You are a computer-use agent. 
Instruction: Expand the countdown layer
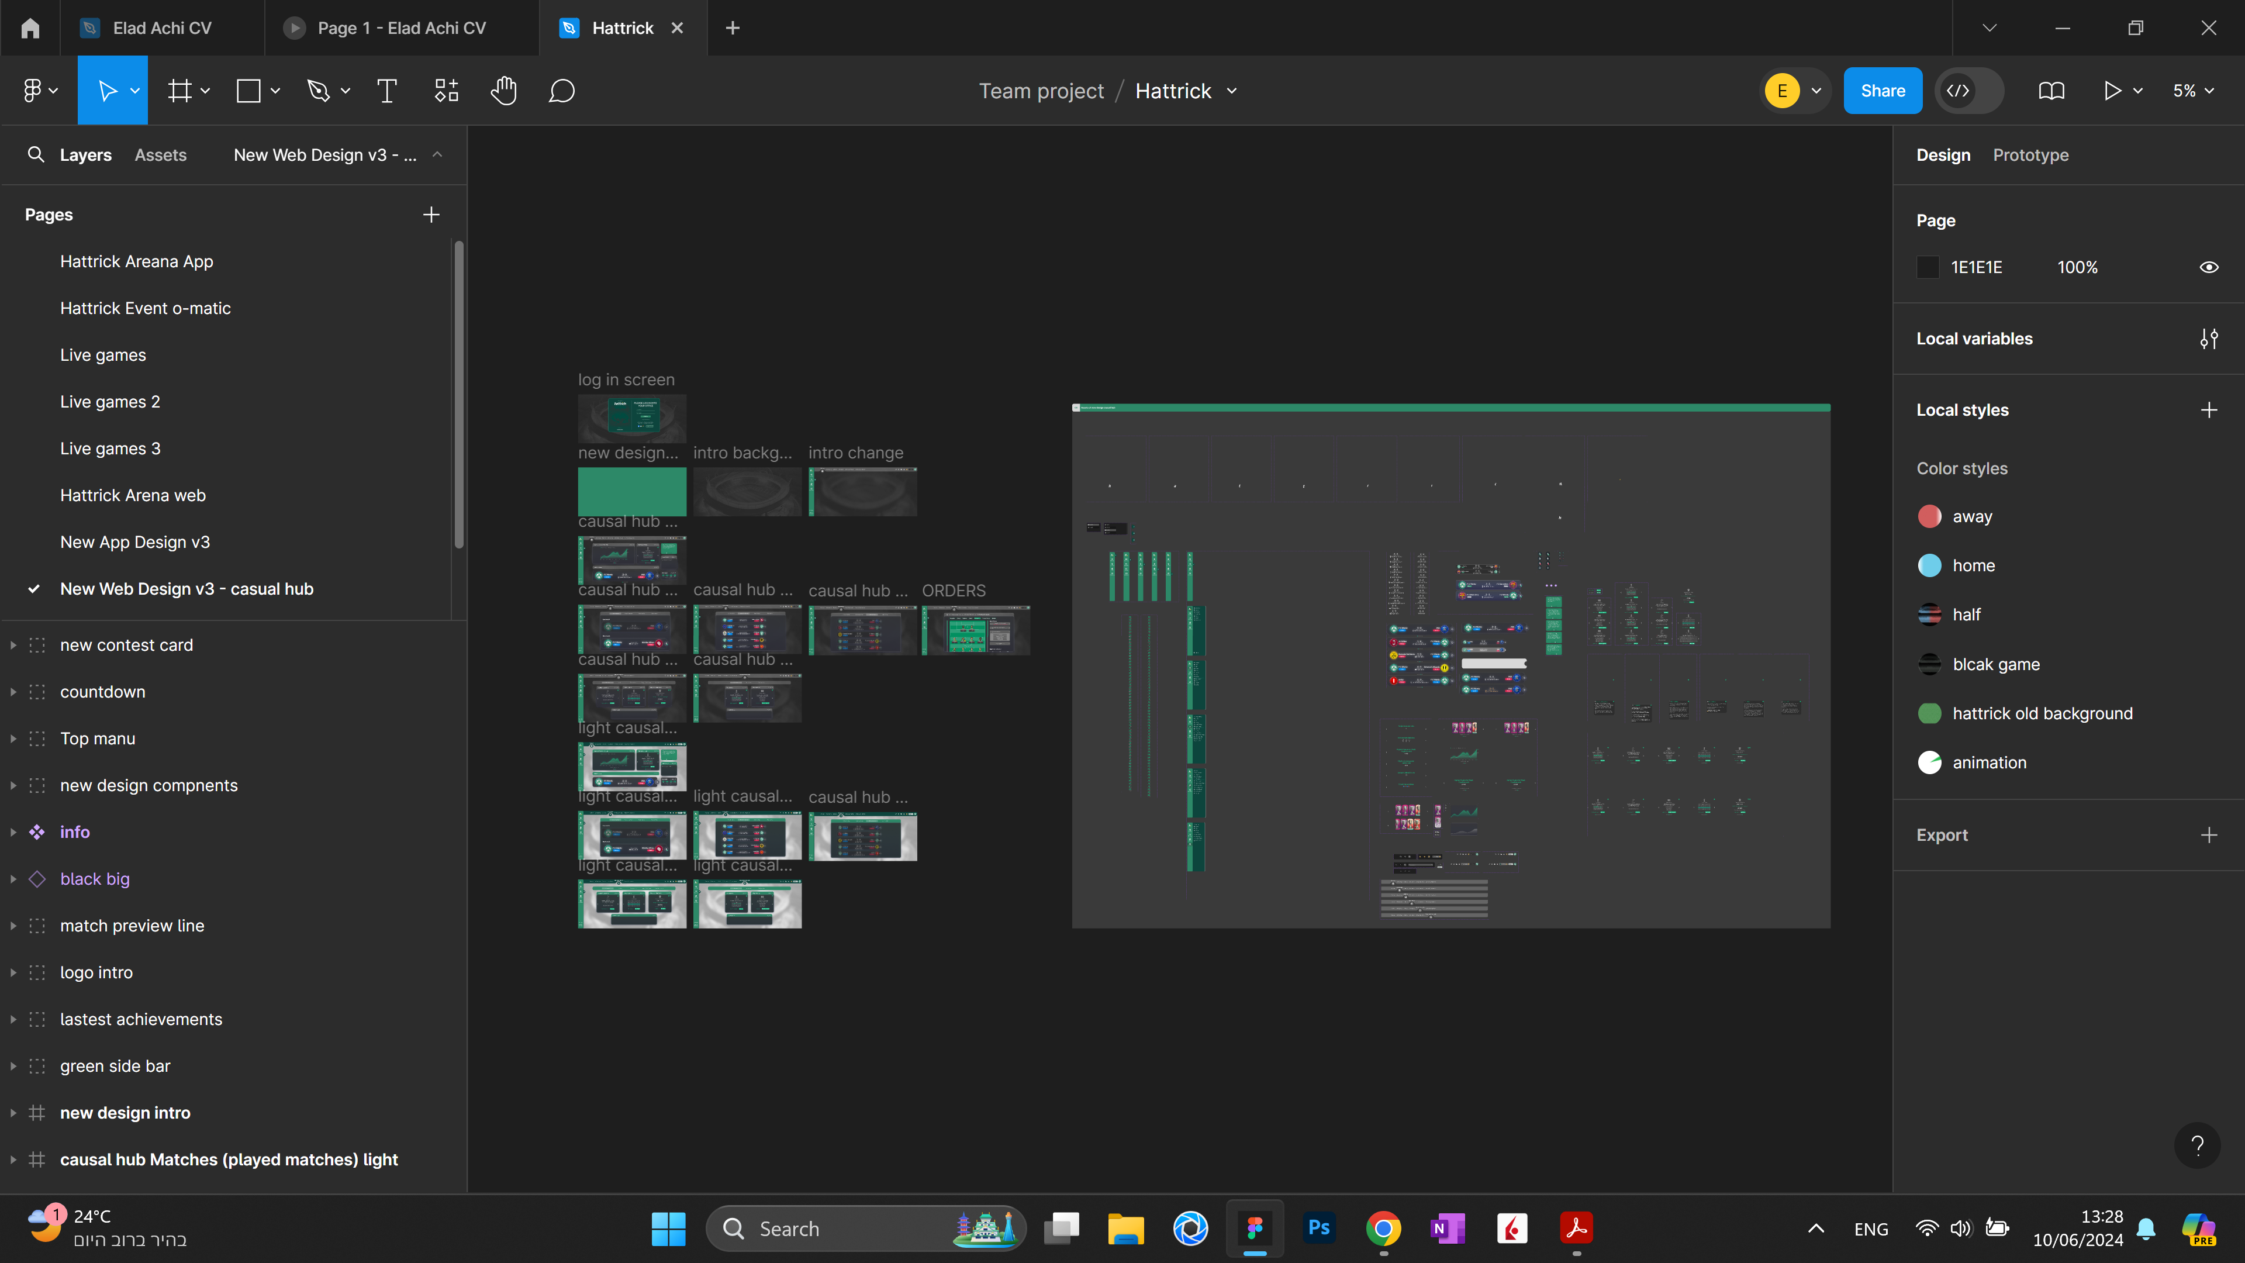coord(13,692)
